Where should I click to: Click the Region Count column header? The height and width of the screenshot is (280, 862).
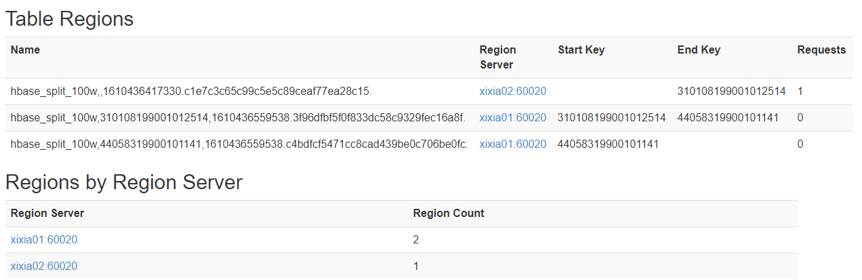449,213
